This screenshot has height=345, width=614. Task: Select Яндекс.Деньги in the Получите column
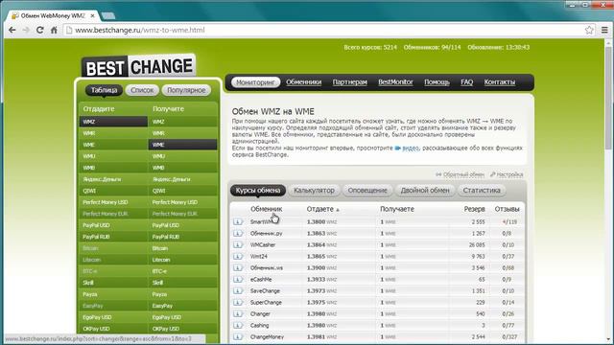(x=182, y=179)
